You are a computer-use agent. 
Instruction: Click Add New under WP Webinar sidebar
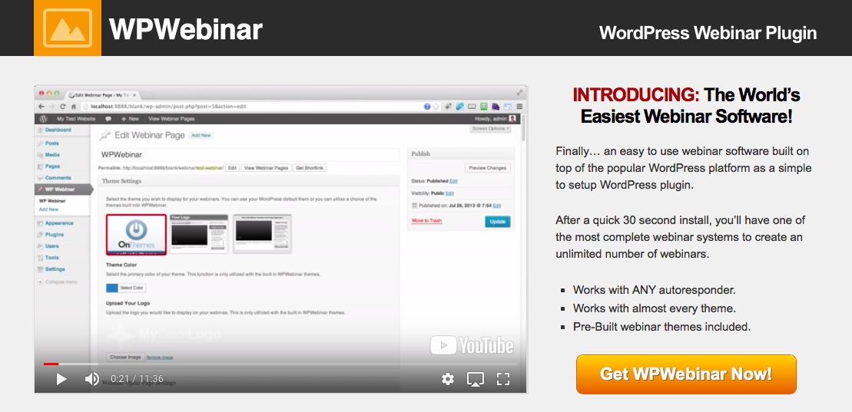coord(48,209)
